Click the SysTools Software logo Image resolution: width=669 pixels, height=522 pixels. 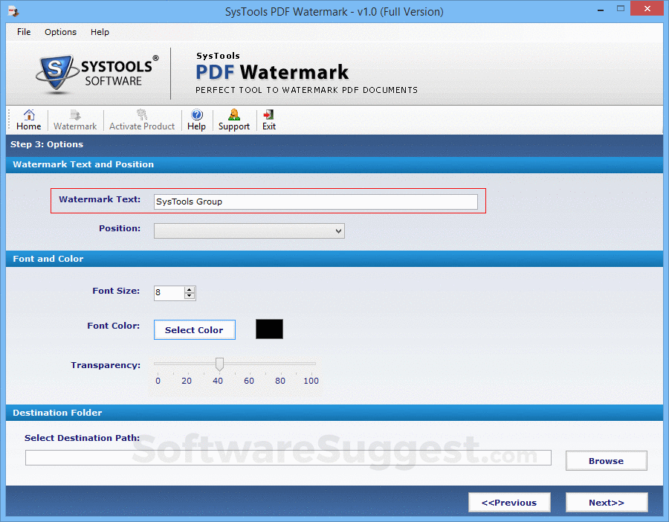(97, 74)
